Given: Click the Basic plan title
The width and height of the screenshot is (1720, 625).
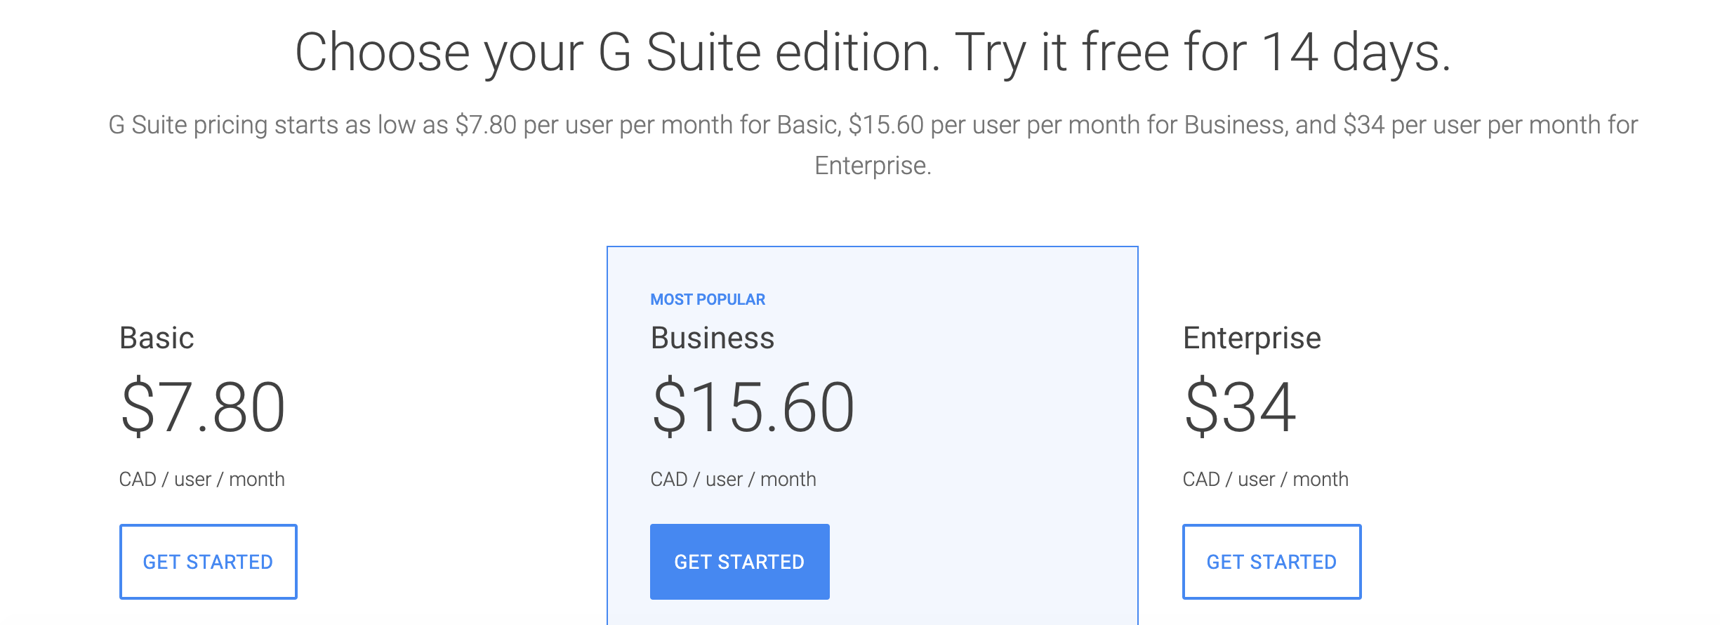Looking at the screenshot, I should pos(157,338).
